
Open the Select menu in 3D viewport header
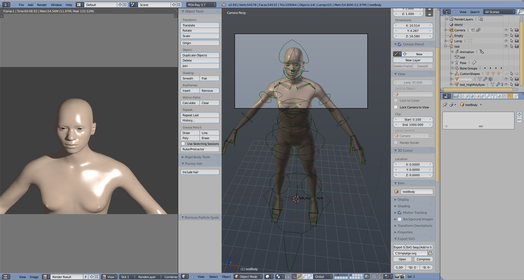coord(213,276)
